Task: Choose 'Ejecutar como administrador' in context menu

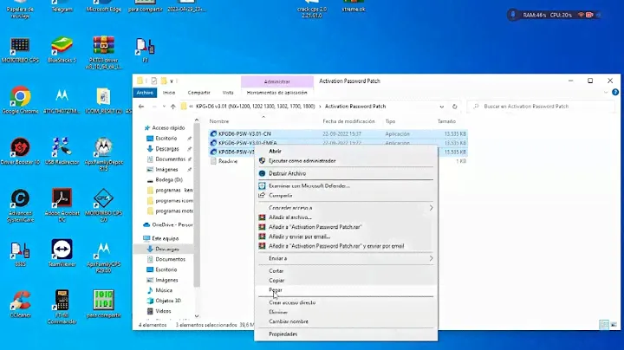Action: pos(302,160)
